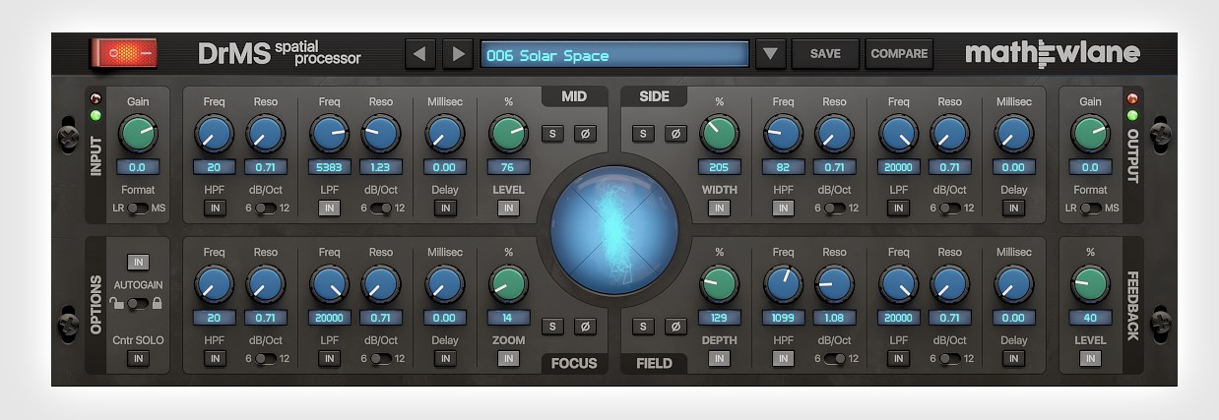
Task: Invert phase of the SIDE channel
Action: pyautogui.click(x=675, y=134)
